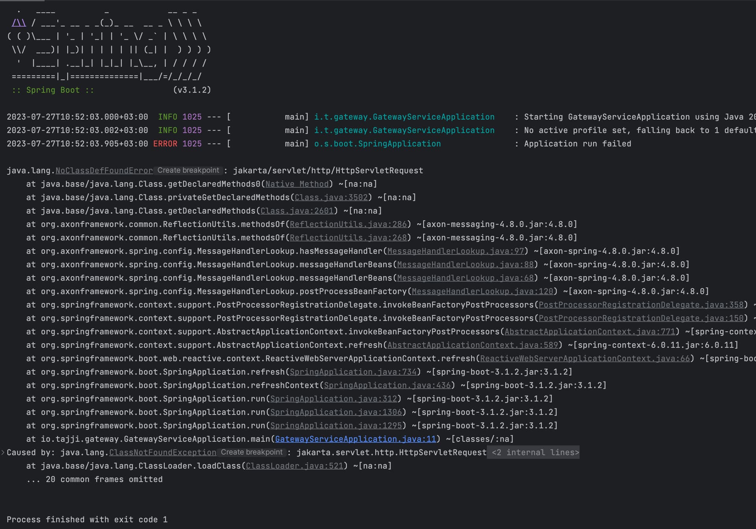Open AbstractApplicationContext.java:589 link
This screenshot has height=529, width=756.
pos(472,345)
